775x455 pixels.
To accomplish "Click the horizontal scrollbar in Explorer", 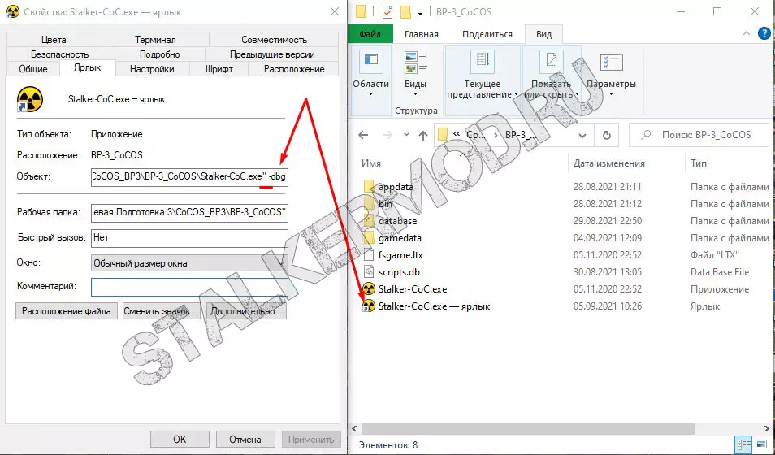I will pyautogui.click(x=528, y=428).
